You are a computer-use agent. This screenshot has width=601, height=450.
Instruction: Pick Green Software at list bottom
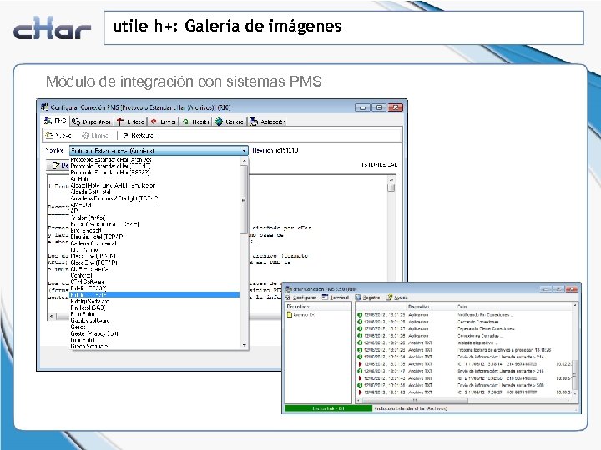[89, 347]
